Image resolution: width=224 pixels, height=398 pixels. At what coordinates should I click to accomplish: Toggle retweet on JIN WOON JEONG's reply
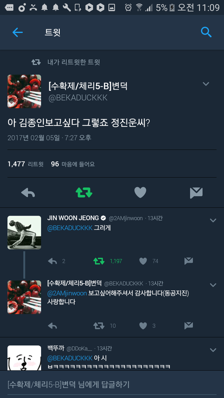click(99, 261)
